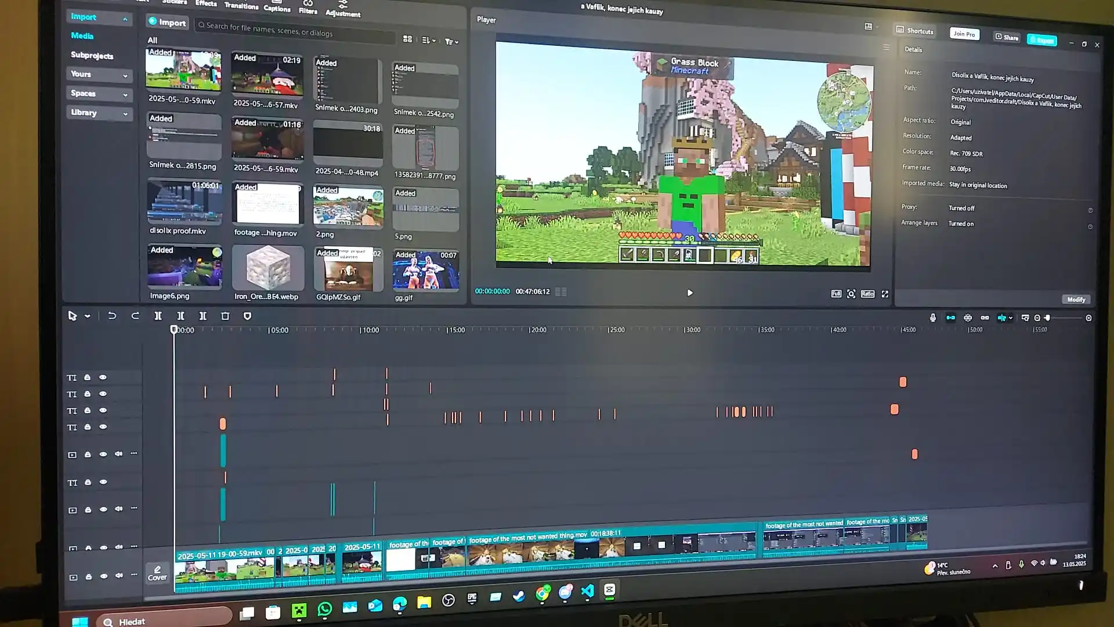Click the Split clip tool
The width and height of the screenshot is (1114, 627).
[158, 316]
